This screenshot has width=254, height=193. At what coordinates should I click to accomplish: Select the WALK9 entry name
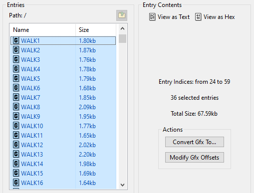click(x=30, y=117)
